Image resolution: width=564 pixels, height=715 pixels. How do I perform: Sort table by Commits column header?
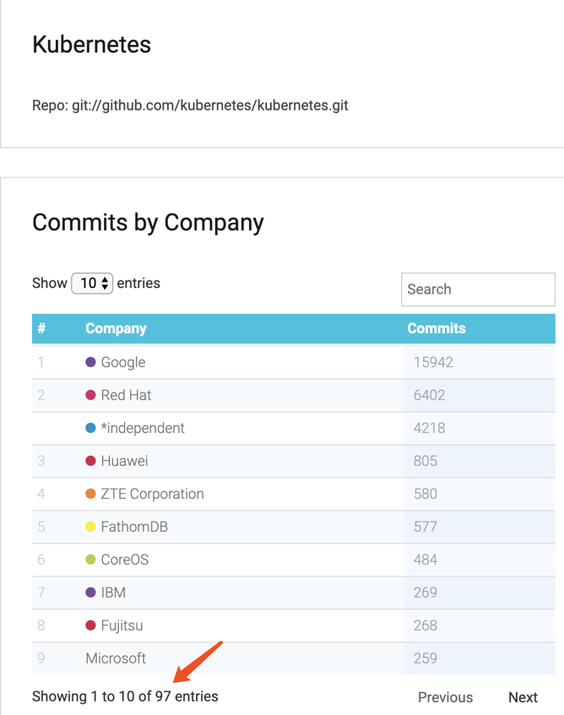[436, 328]
